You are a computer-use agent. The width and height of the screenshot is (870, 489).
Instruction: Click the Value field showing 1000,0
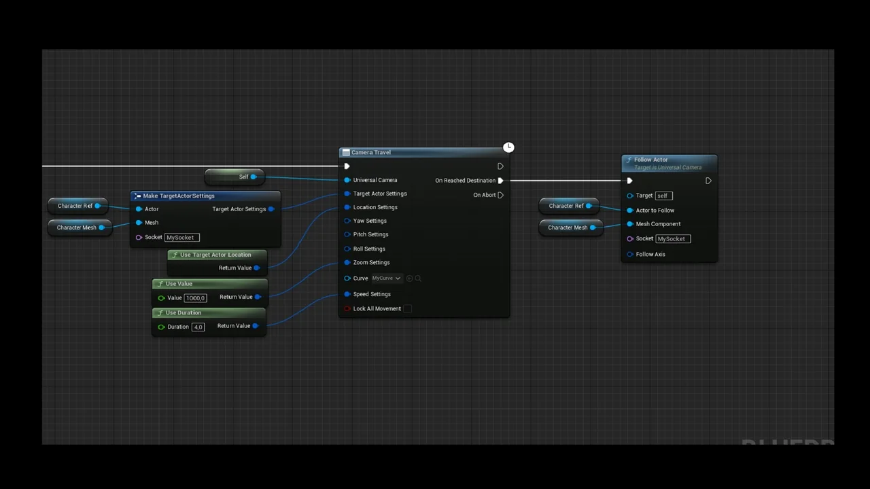tap(195, 297)
